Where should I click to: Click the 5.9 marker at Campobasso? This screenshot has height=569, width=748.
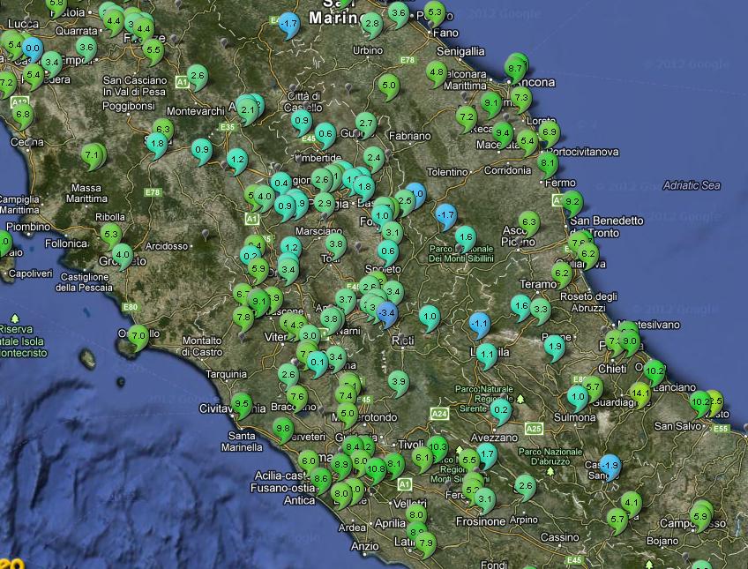701,516
